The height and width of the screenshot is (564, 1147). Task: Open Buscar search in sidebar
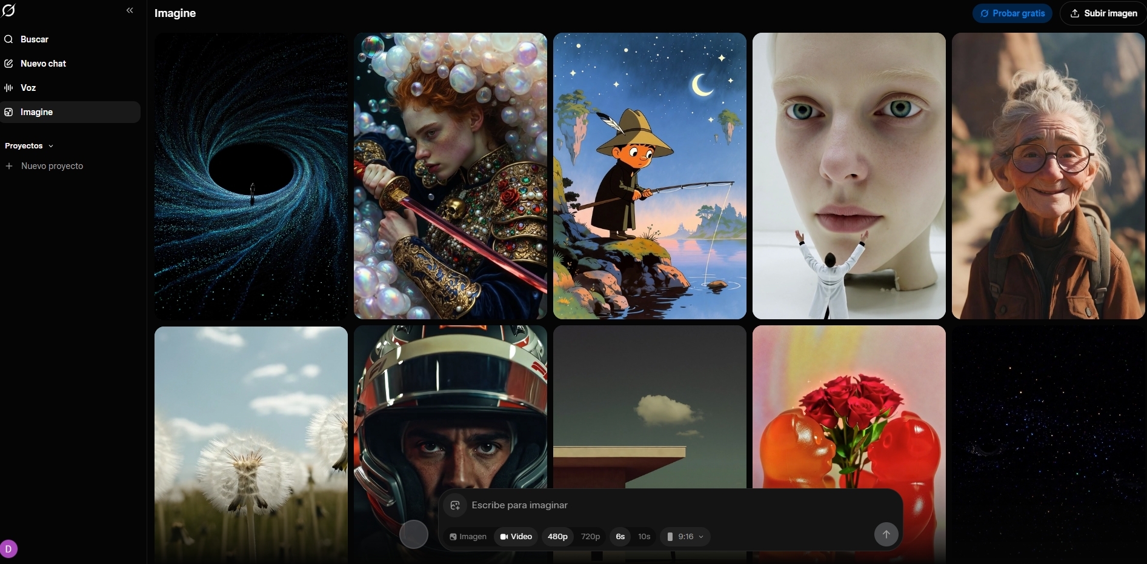(35, 39)
